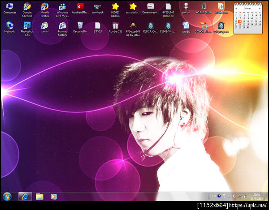The image size is (269, 210).
Task: Select the Work Bow folder icon
Action: point(221,9)
